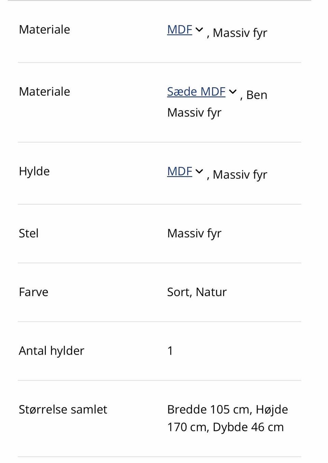
Task: Click the 'Ben' text after Sæde MDF
Action: (257, 95)
